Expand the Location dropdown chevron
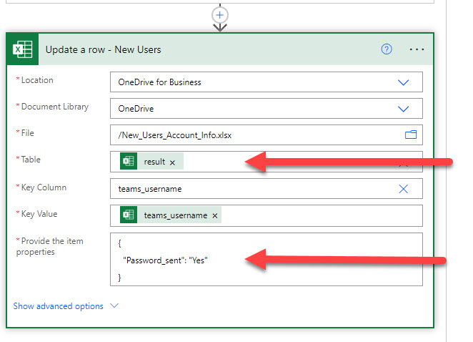This screenshot has width=473, height=342. [x=403, y=82]
